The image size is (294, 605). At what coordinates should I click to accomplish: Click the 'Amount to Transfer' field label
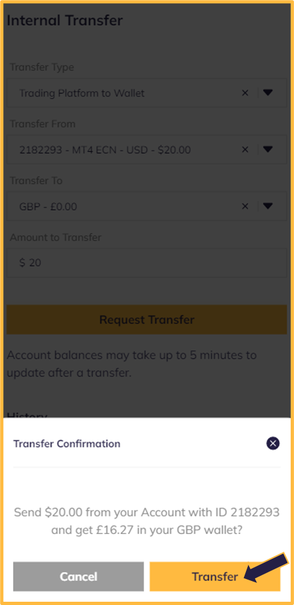55,237
